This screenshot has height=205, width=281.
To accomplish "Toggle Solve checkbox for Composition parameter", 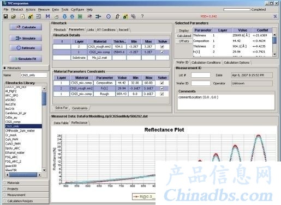I will [162, 83].
